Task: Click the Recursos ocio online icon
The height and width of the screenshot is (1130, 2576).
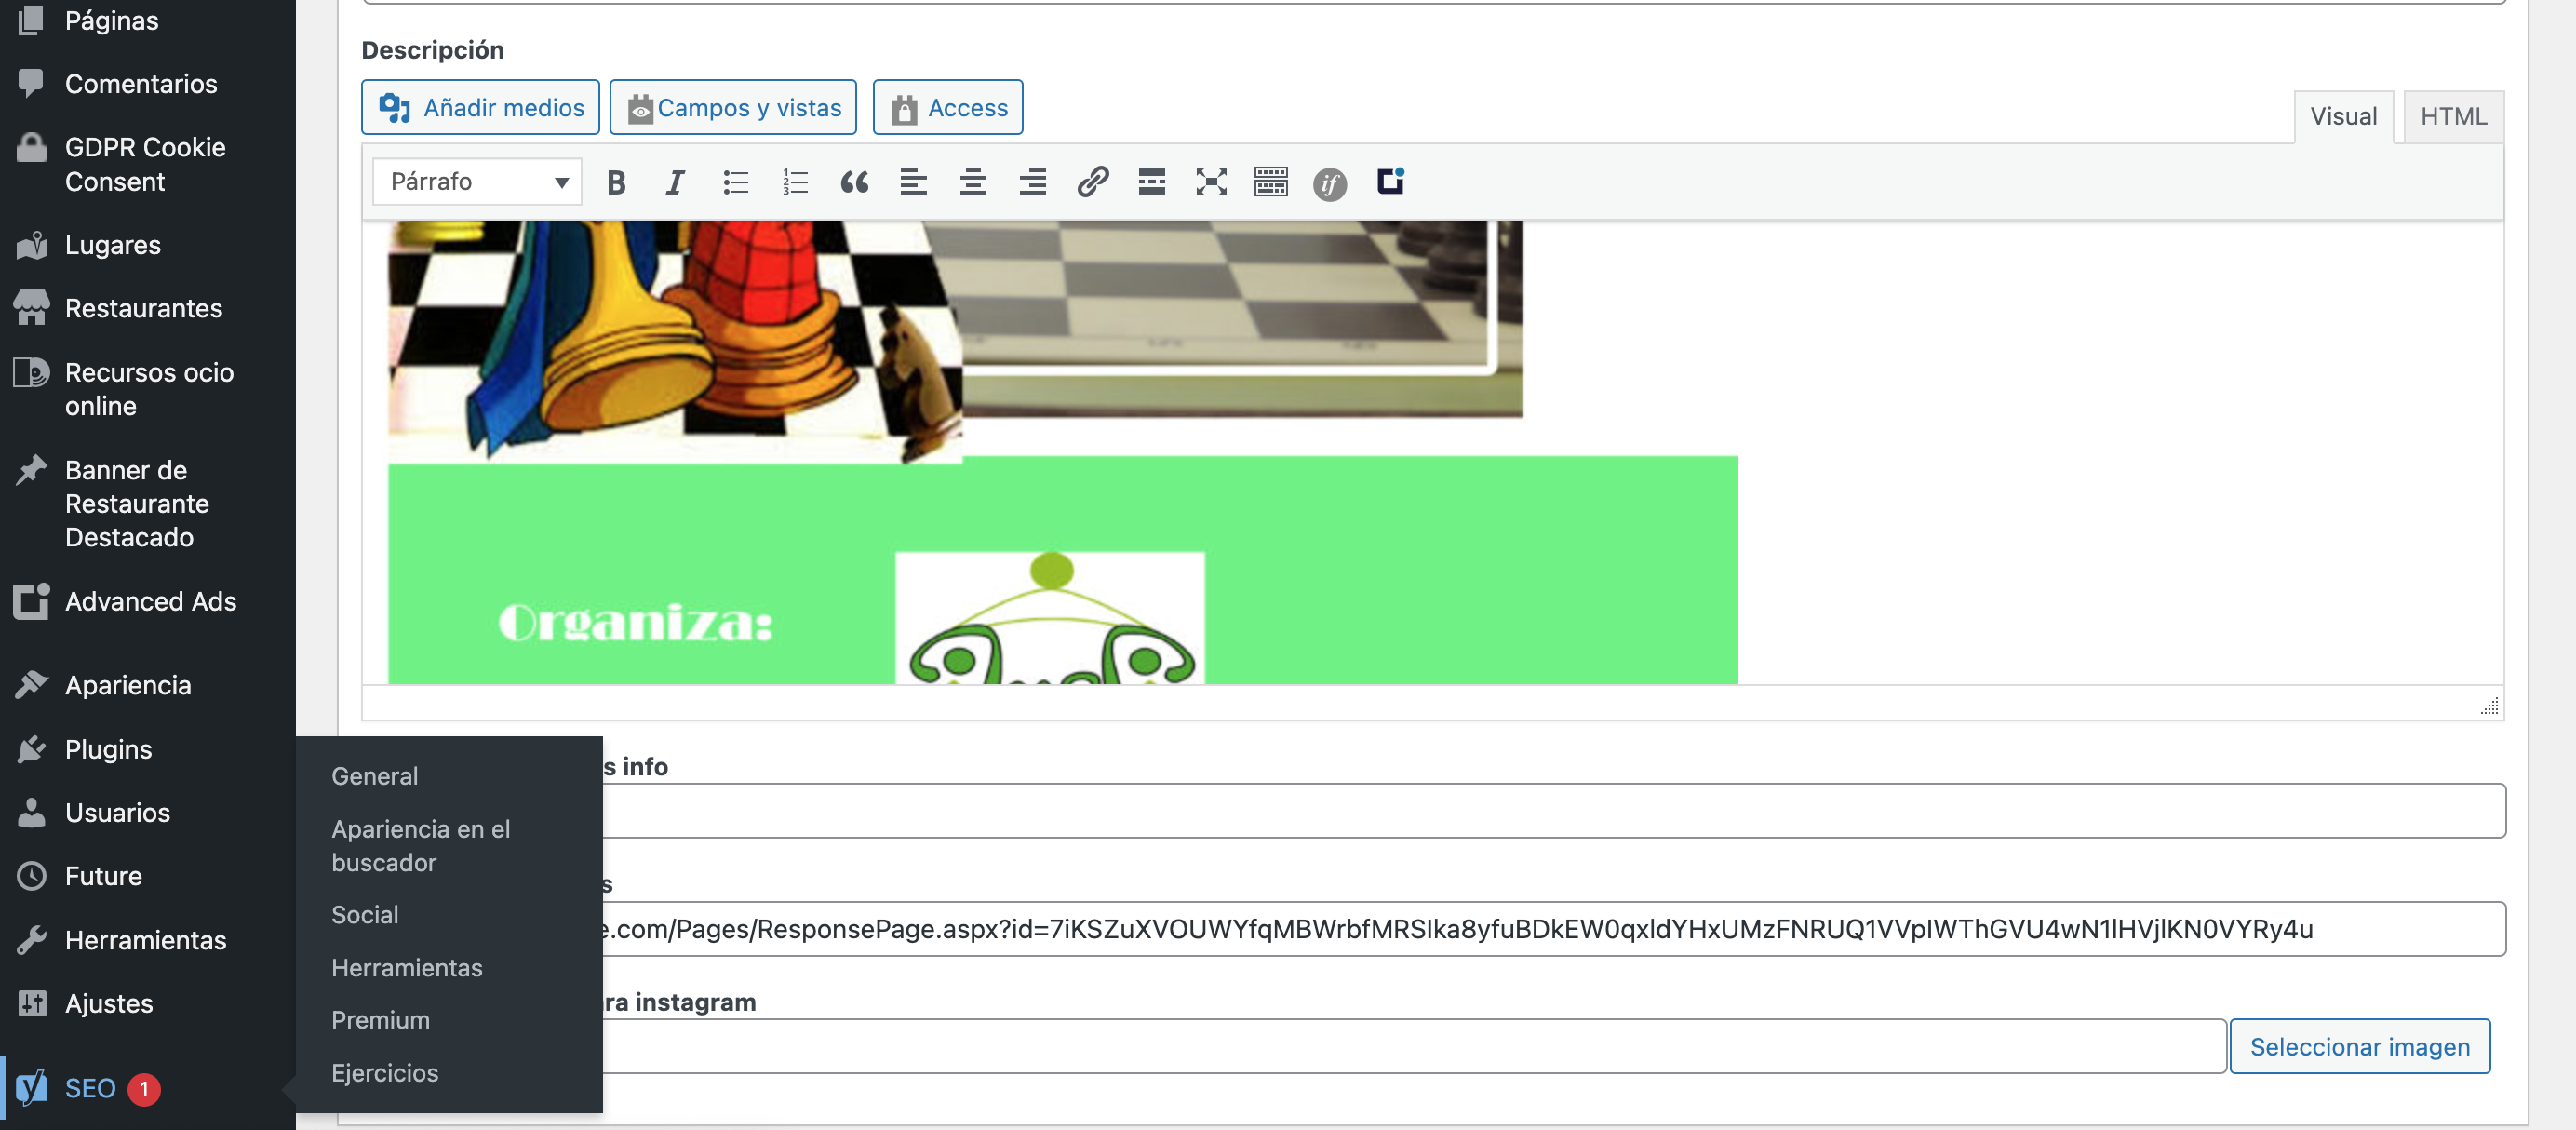Action: coord(31,372)
